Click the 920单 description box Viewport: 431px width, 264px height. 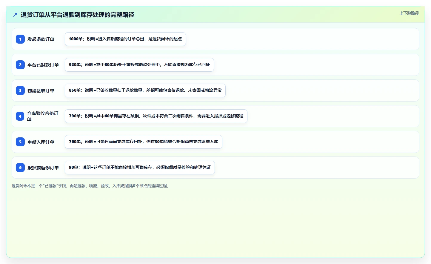(139, 65)
